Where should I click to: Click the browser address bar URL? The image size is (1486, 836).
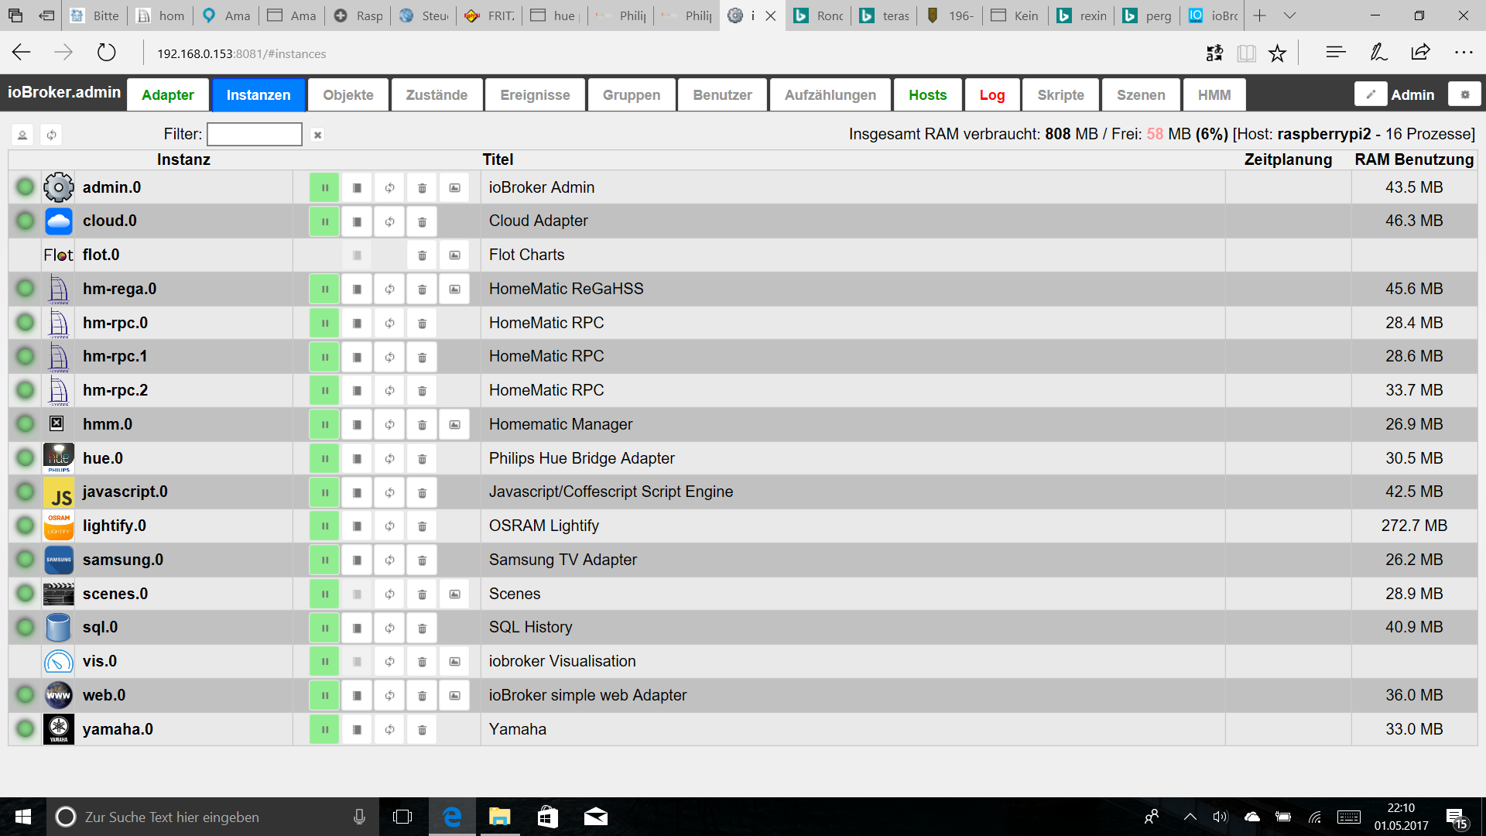[241, 53]
